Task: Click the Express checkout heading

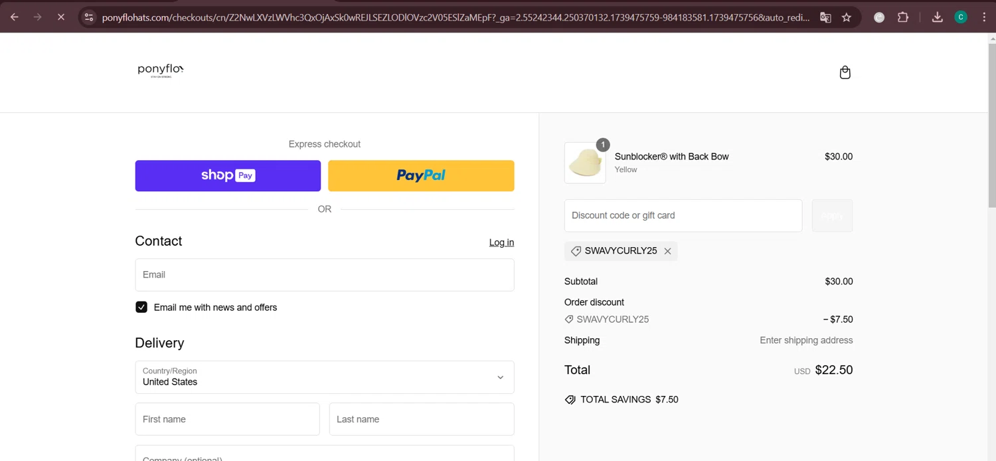Action: coord(325,144)
